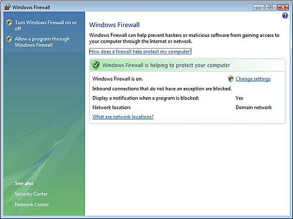
Task: Go to Security Center in See also
Action: click(x=31, y=194)
